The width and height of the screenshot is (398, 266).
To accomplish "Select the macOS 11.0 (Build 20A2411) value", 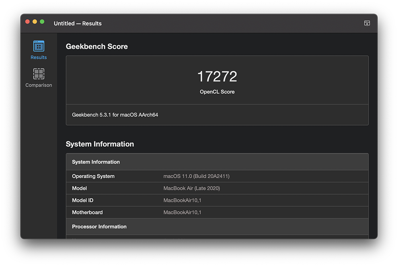I will [197, 176].
